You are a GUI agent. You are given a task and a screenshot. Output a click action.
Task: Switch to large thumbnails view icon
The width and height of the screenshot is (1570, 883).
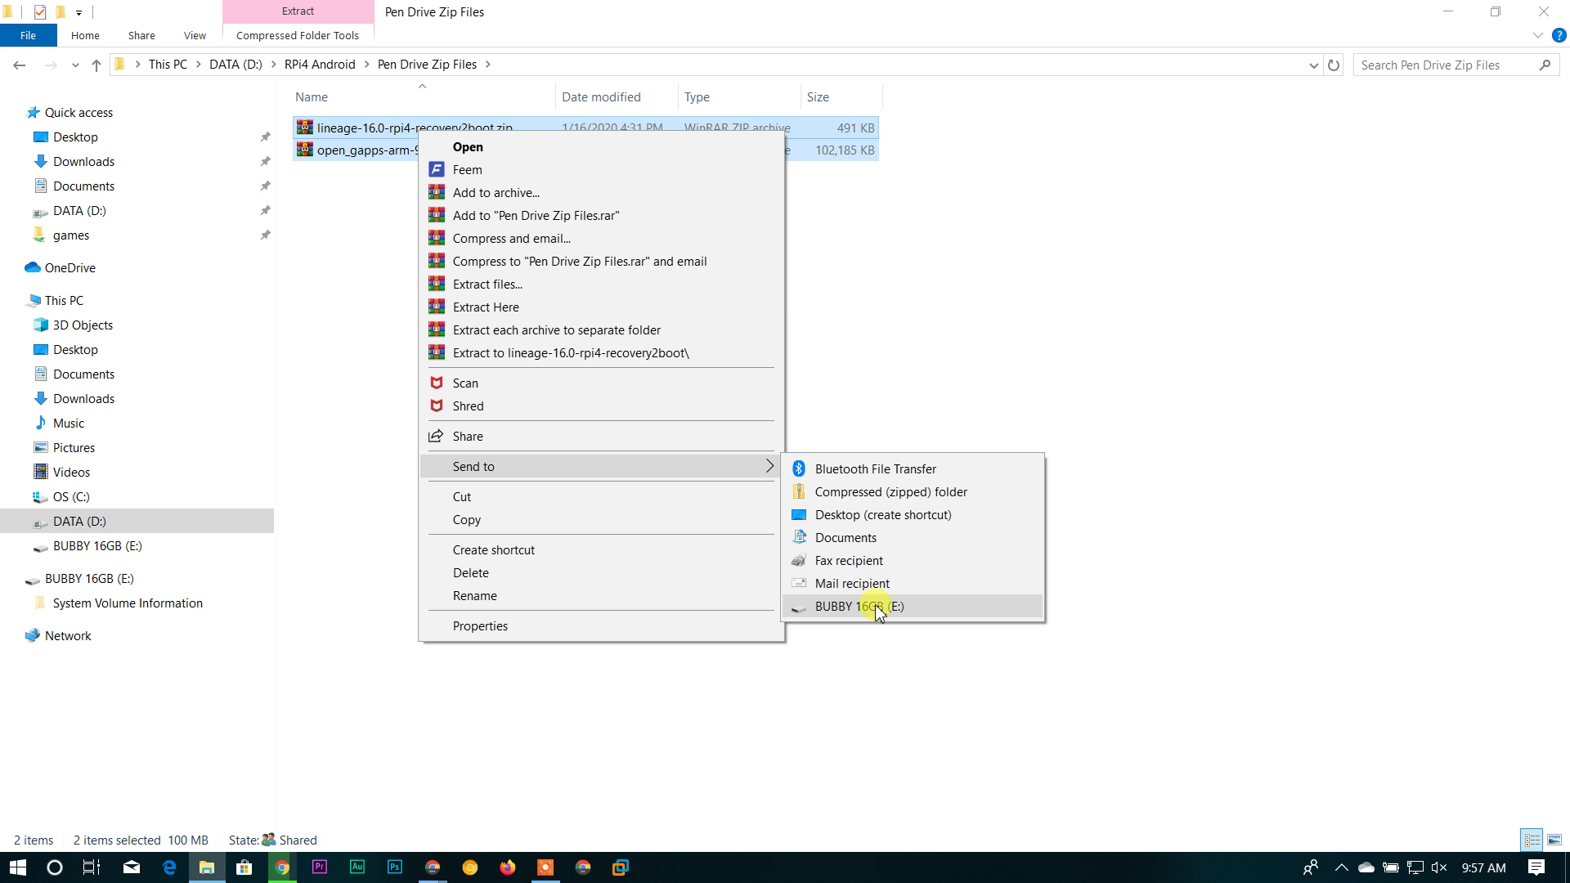point(1554,840)
